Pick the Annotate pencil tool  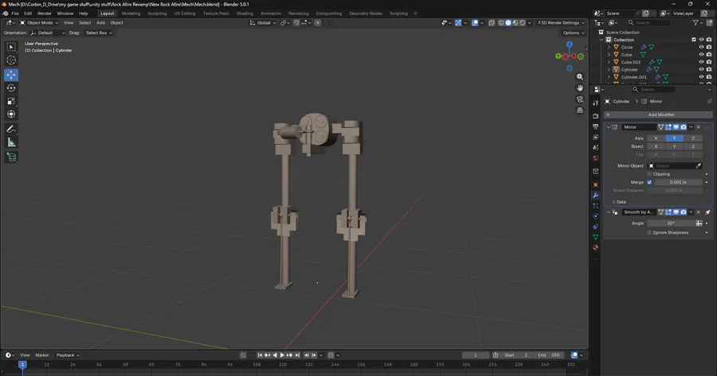point(11,129)
